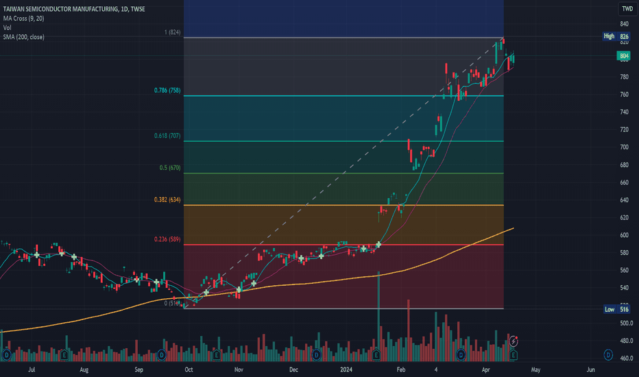Click the 740 price axis label
Viewport: 639px width, 377px height.
click(x=624, y=112)
